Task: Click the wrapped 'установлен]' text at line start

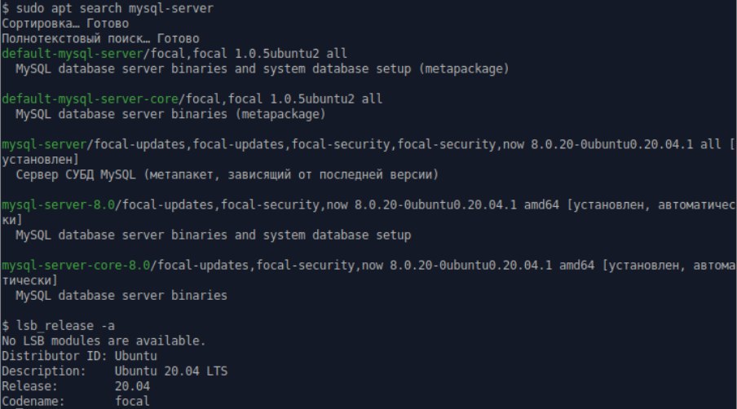Action: (41, 160)
